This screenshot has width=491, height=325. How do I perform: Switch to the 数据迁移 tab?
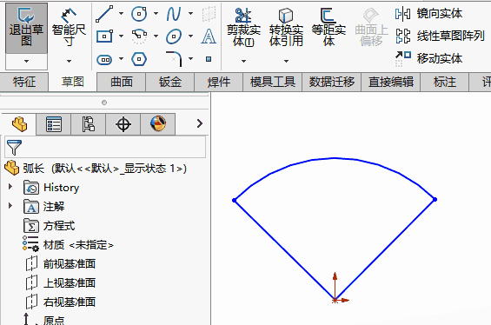pos(332,82)
